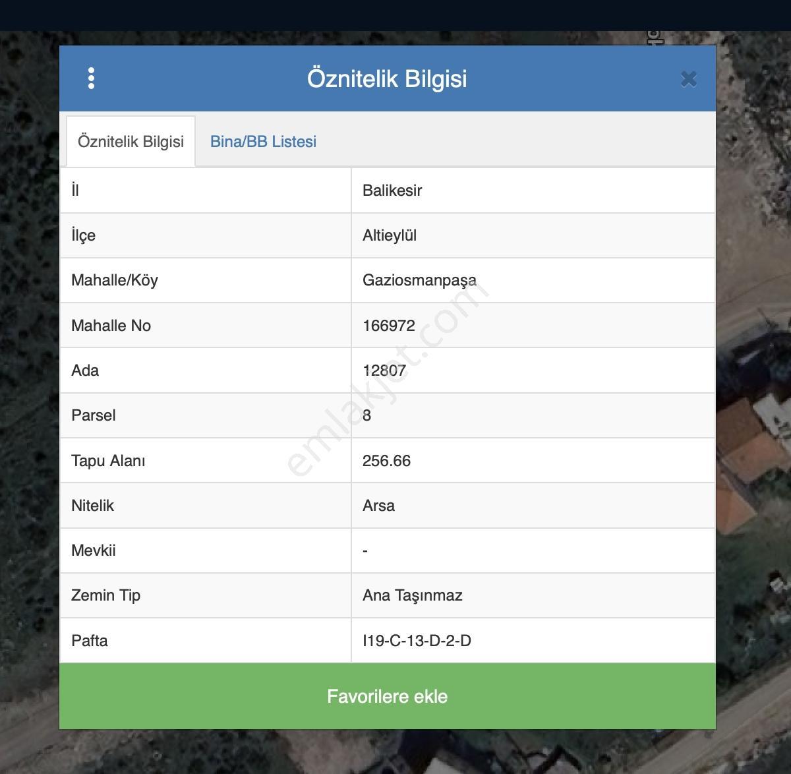Click the Tapu Alanı row label
Screen dimensions: 791x774
[108, 461]
